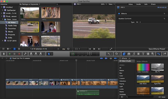168x99 pixels.
Task: Play the clip in the viewer
Action: click(x=94, y=49)
